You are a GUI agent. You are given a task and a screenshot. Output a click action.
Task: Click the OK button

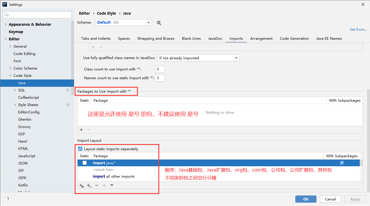point(306,199)
